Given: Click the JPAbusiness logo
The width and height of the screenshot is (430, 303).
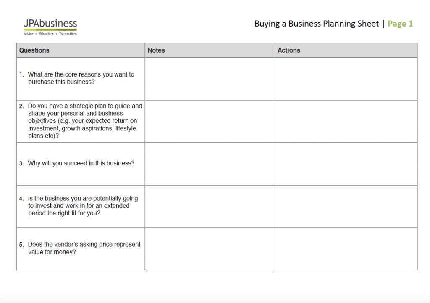Looking at the screenshot, I should [x=50, y=27].
